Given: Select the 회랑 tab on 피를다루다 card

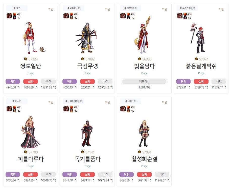Looking at the screenshot, I should coord(31,174).
